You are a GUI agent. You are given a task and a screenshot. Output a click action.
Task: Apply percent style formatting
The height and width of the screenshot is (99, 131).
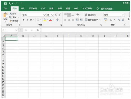pos(111,20)
